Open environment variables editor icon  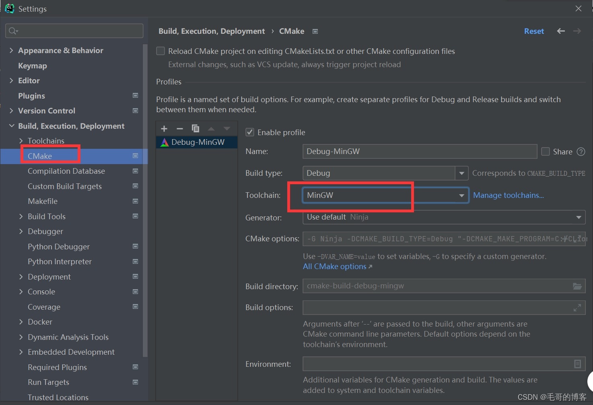pos(577,364)
